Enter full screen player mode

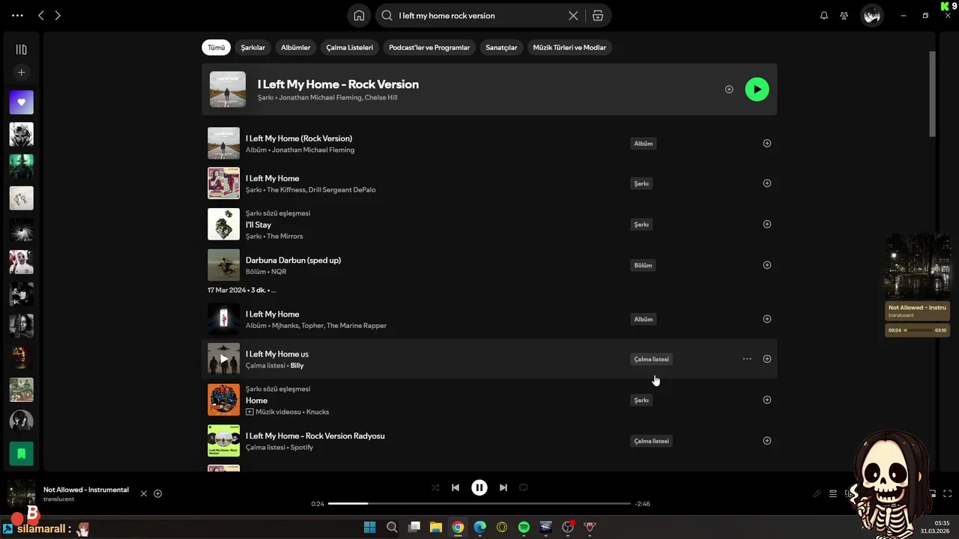point(948,493)
